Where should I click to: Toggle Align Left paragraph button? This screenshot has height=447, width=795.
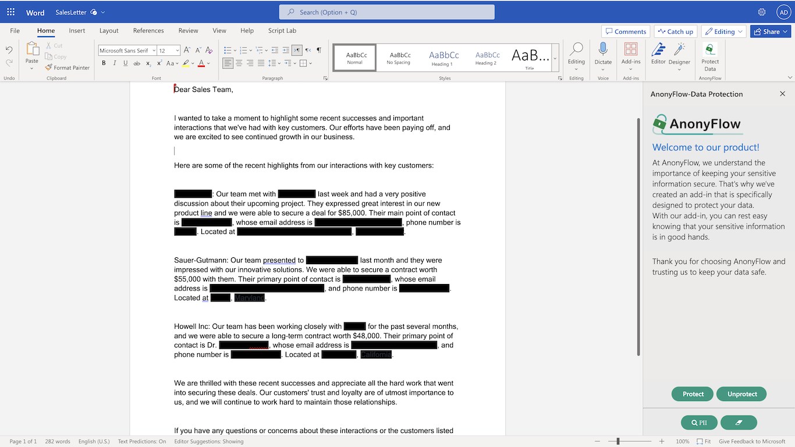pyautogui.click(x=228, y=63)
